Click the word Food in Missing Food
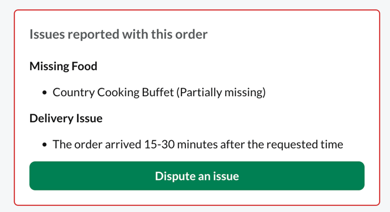Image resolution: width=390 pixels, height=212 pixels. tap(84, 66)
